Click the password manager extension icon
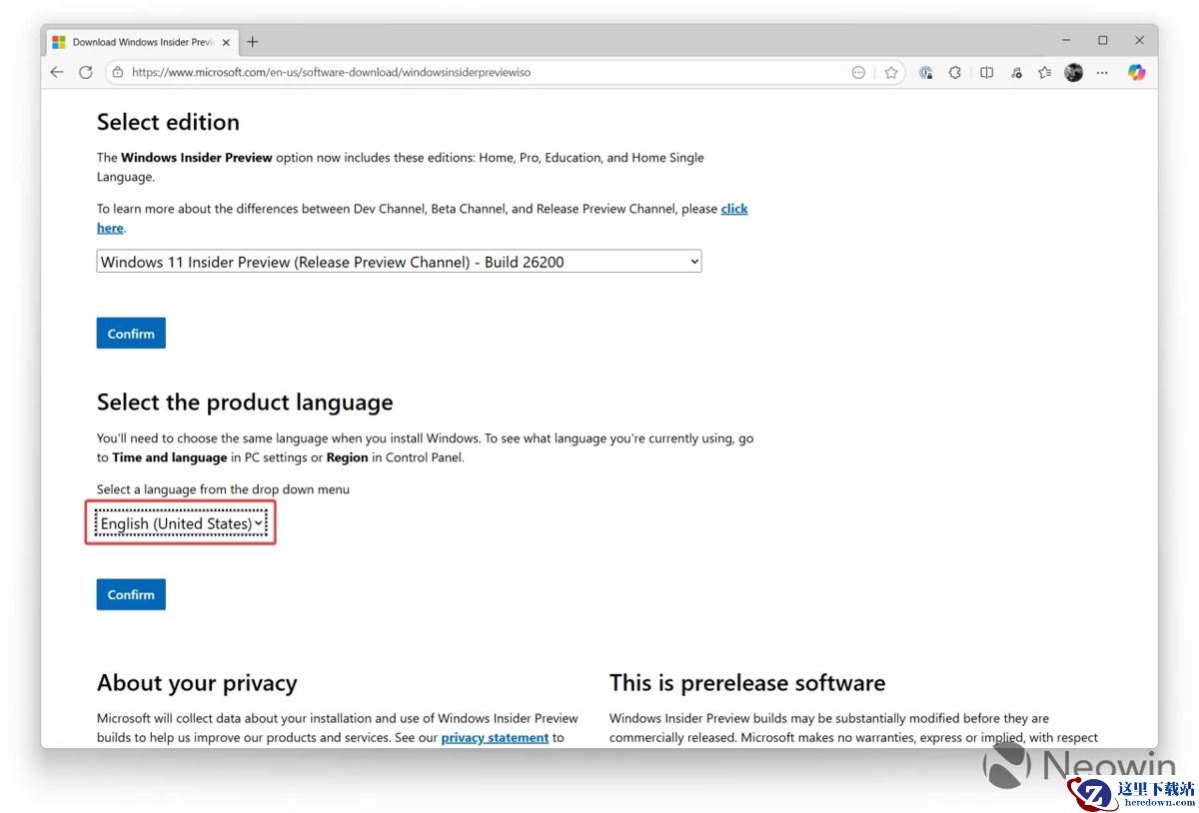The image size is (1199, 813). 926,72
